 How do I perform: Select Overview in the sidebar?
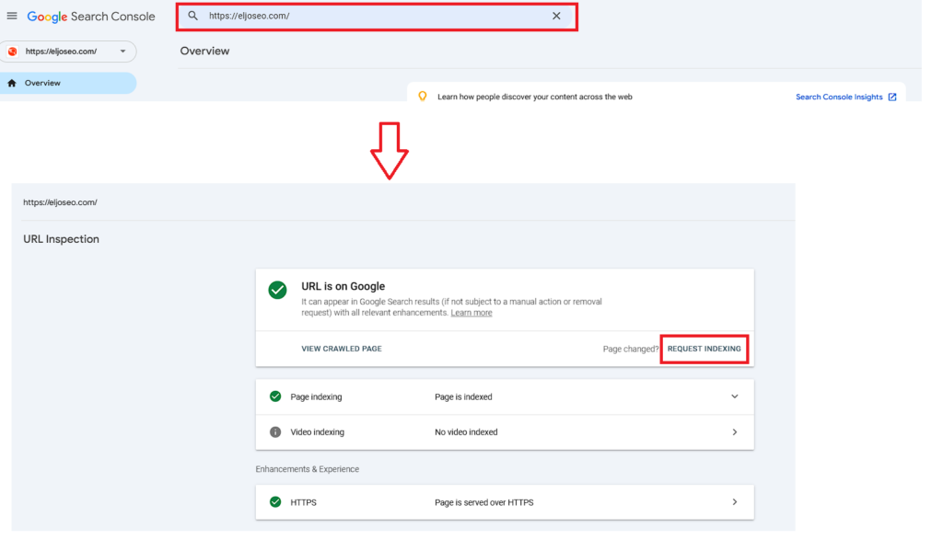click(x=68, y=83)
